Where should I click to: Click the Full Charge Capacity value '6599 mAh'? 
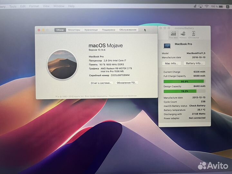click(199, 76)
